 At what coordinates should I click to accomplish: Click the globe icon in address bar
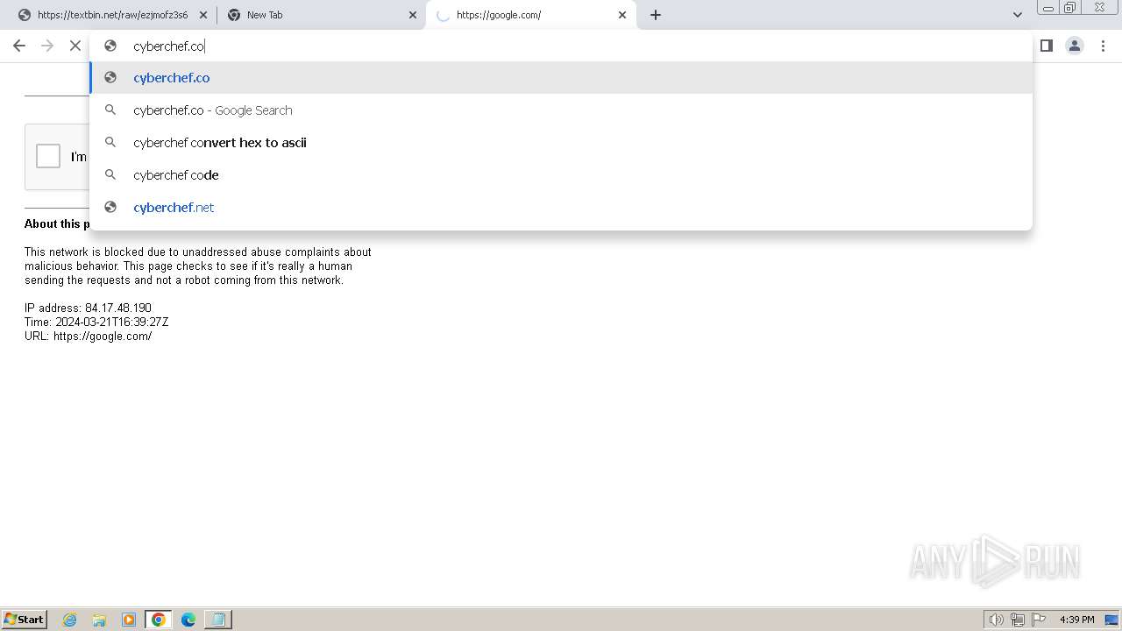(x=110, y=46)
